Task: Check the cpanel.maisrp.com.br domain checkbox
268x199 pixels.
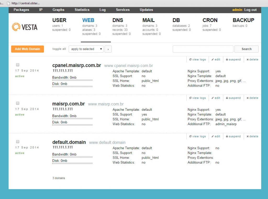Action: point(18,65)
